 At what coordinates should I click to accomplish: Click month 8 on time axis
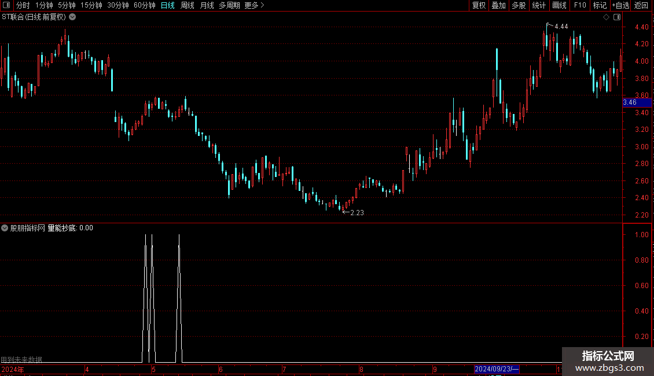point(361,369)
